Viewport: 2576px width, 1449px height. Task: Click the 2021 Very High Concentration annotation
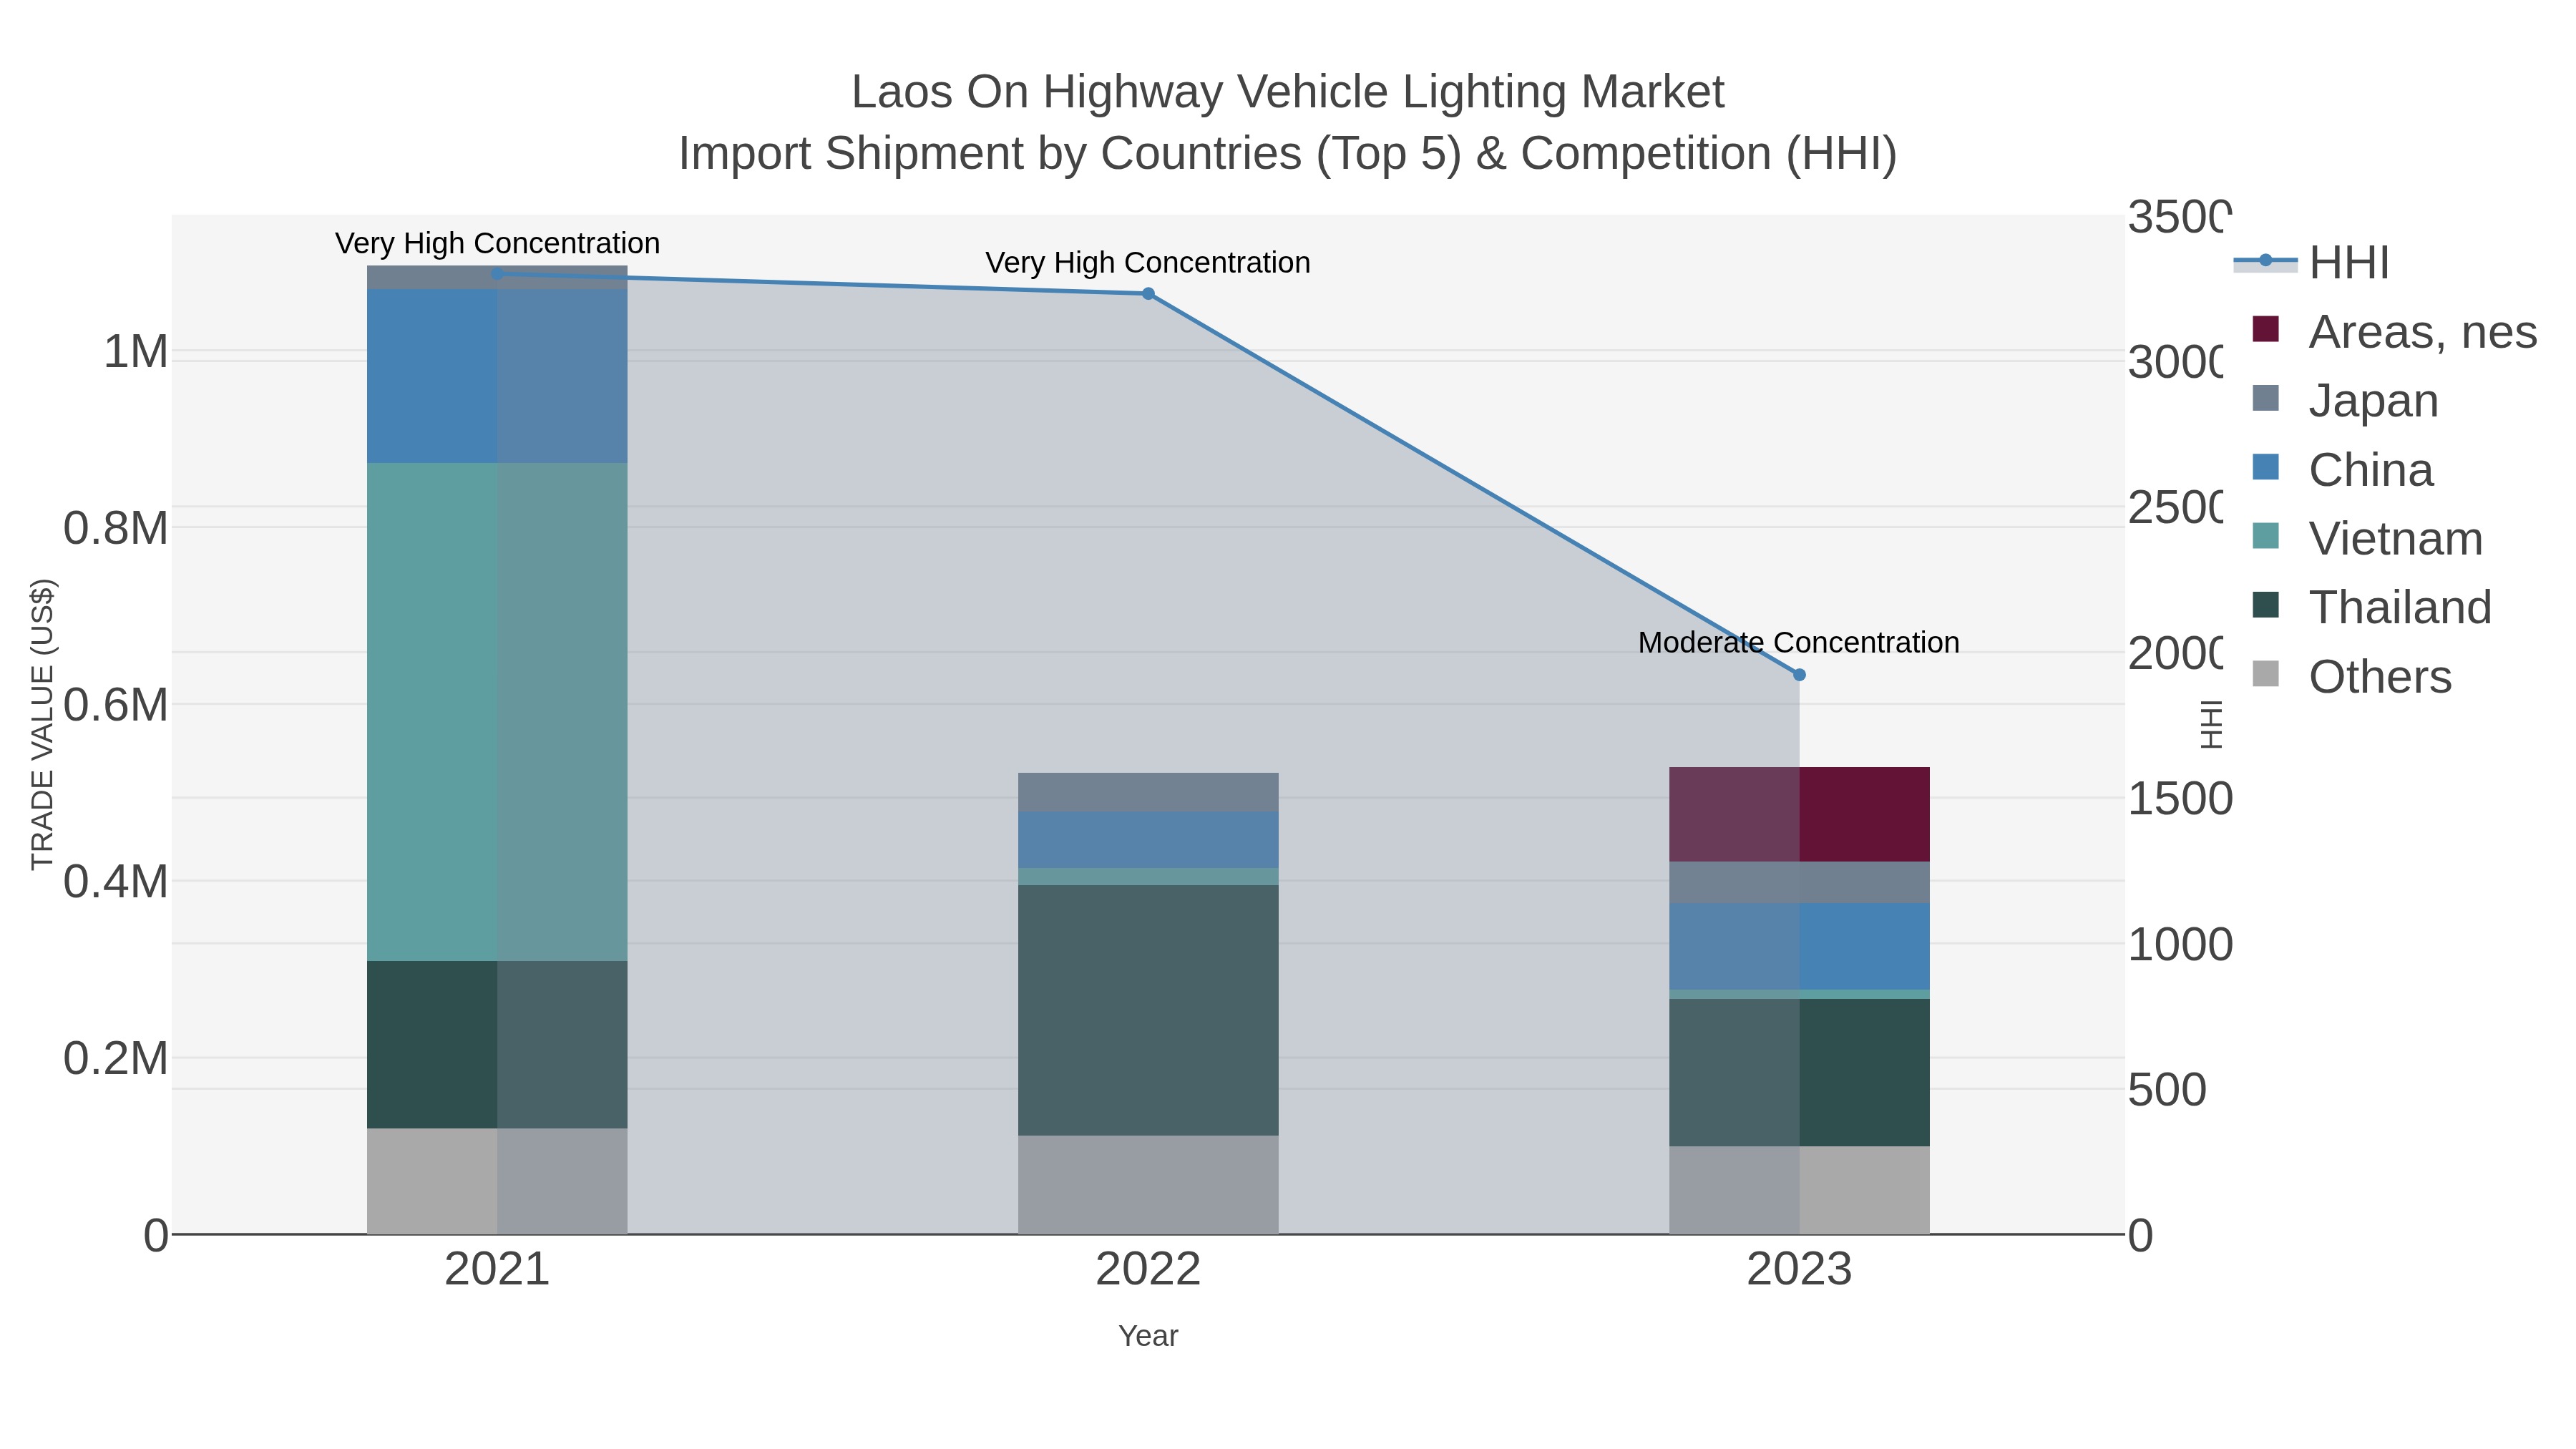[x=497, y=243]
